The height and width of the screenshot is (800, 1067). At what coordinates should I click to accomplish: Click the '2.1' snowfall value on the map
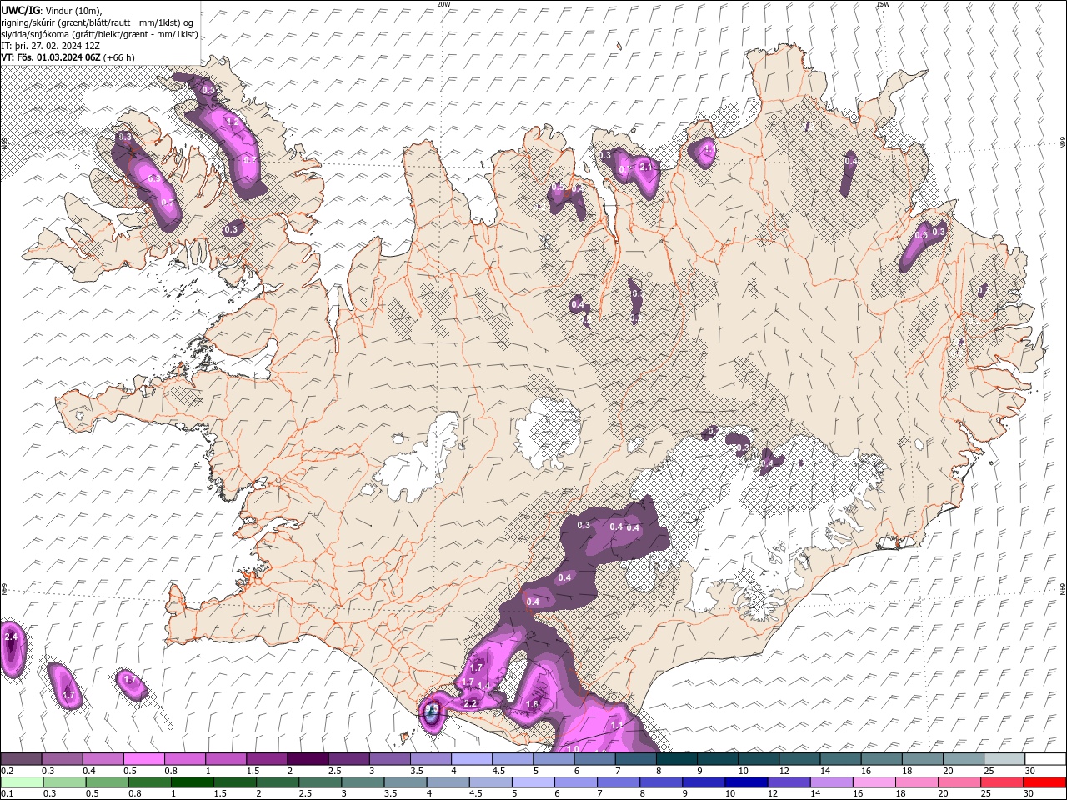(648, 167)
